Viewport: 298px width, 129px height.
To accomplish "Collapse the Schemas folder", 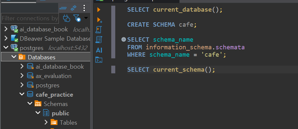I will (30, 103).
